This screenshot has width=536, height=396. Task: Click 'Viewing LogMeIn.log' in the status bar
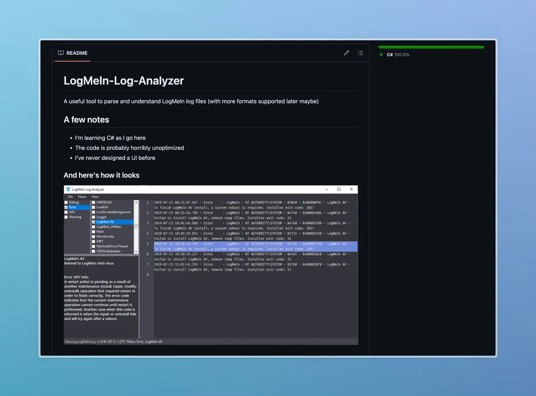click(80, 342)
